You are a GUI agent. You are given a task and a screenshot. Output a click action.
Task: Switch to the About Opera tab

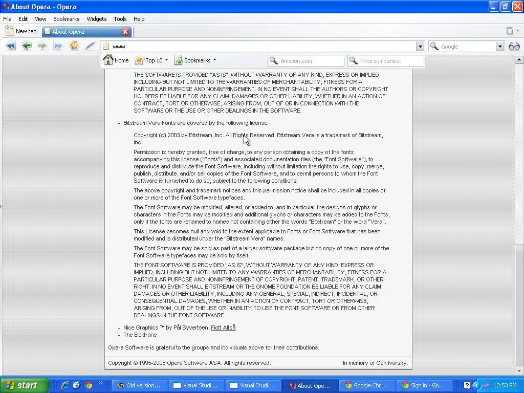click(x=86, y=31)
